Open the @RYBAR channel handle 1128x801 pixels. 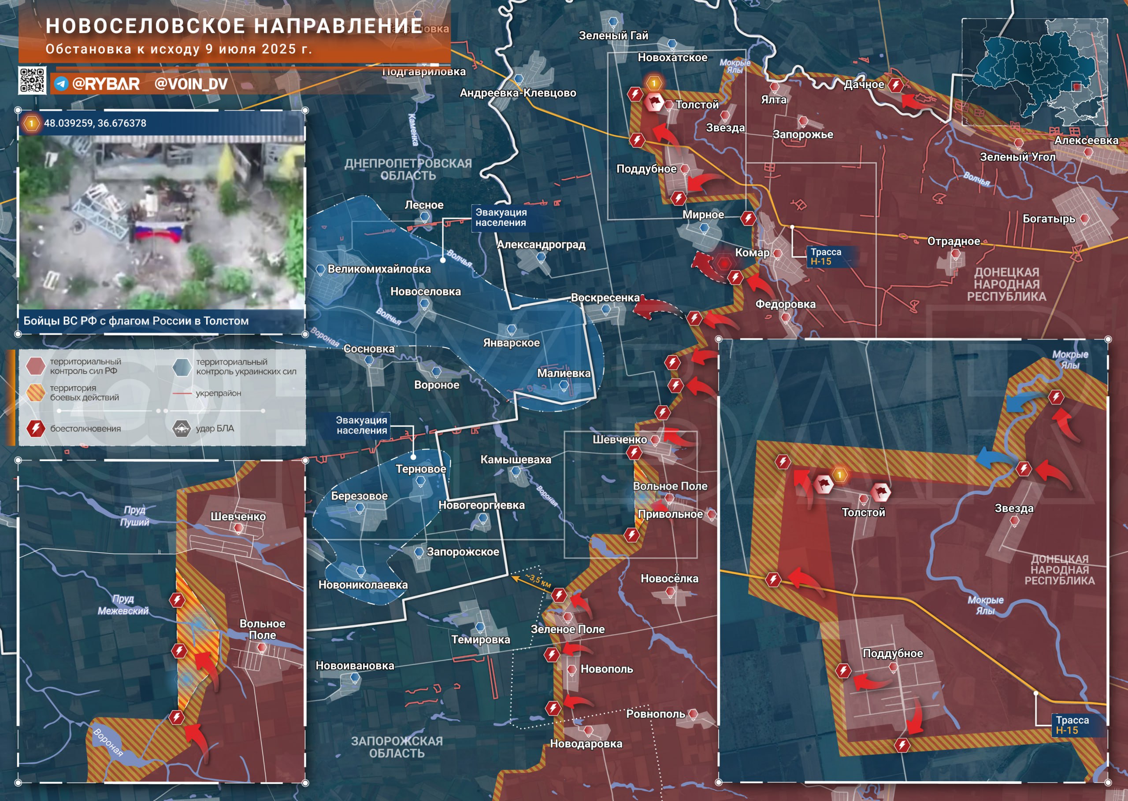tap(106, 84)
